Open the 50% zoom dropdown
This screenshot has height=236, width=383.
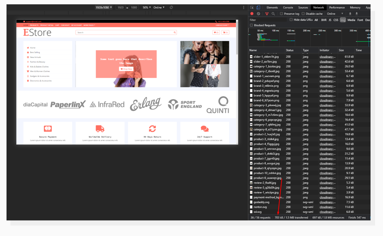146,7
